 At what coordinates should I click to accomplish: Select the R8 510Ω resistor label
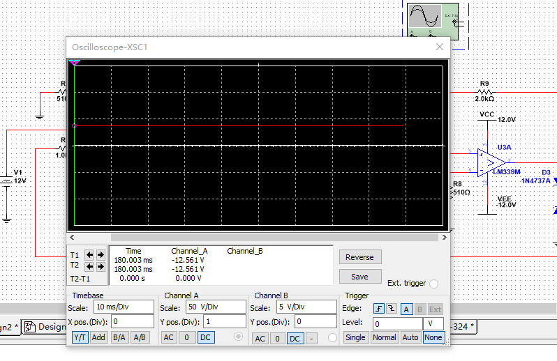(x=461, y=188)
